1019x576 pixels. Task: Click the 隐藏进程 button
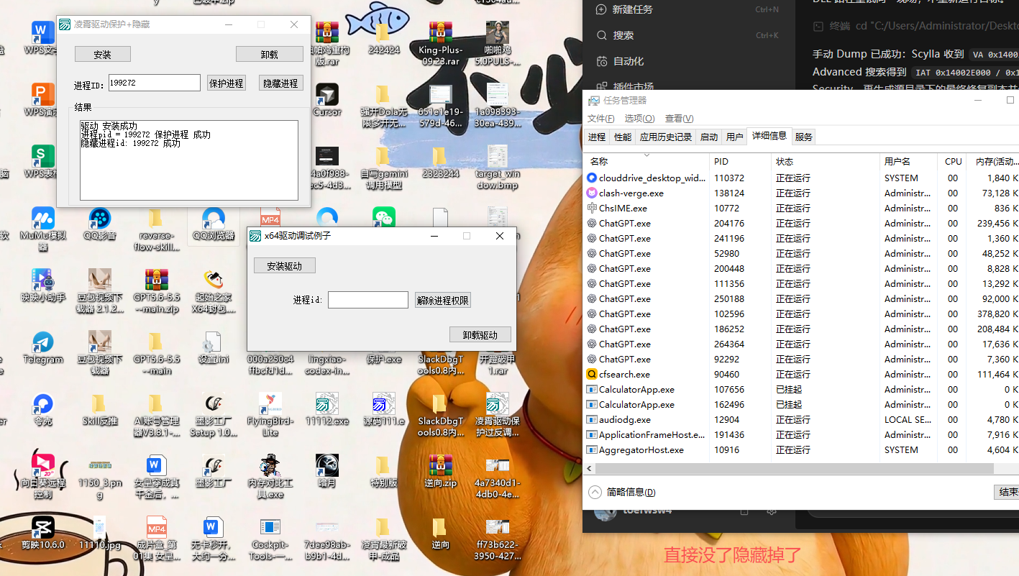280,83
